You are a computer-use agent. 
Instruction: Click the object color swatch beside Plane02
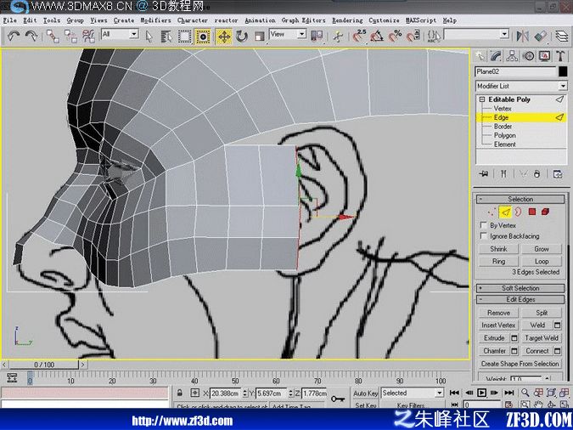563,71
